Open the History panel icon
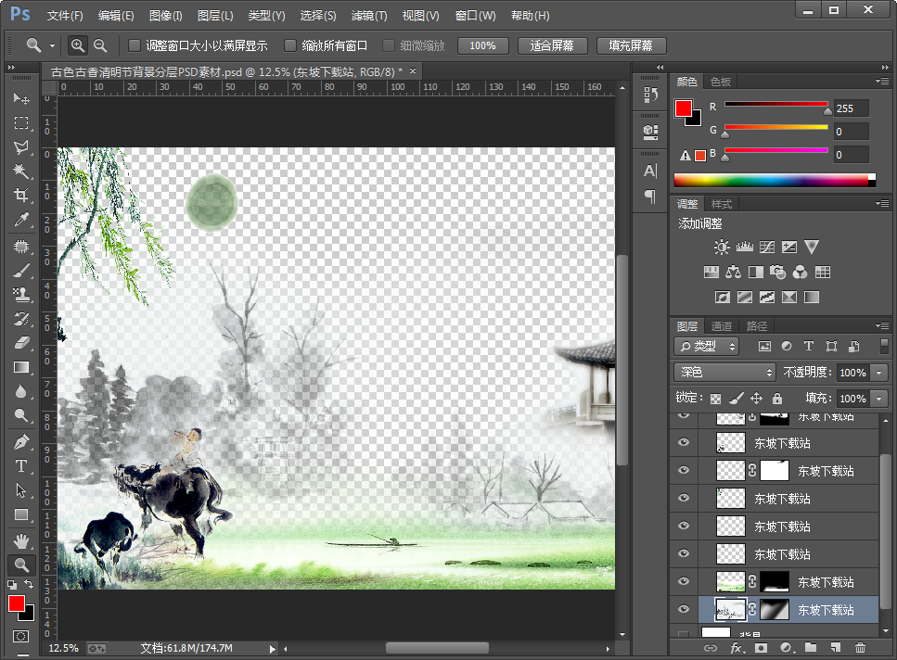 [650, 95]
